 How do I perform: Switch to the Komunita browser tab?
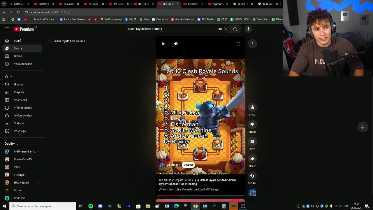point(68,4)
